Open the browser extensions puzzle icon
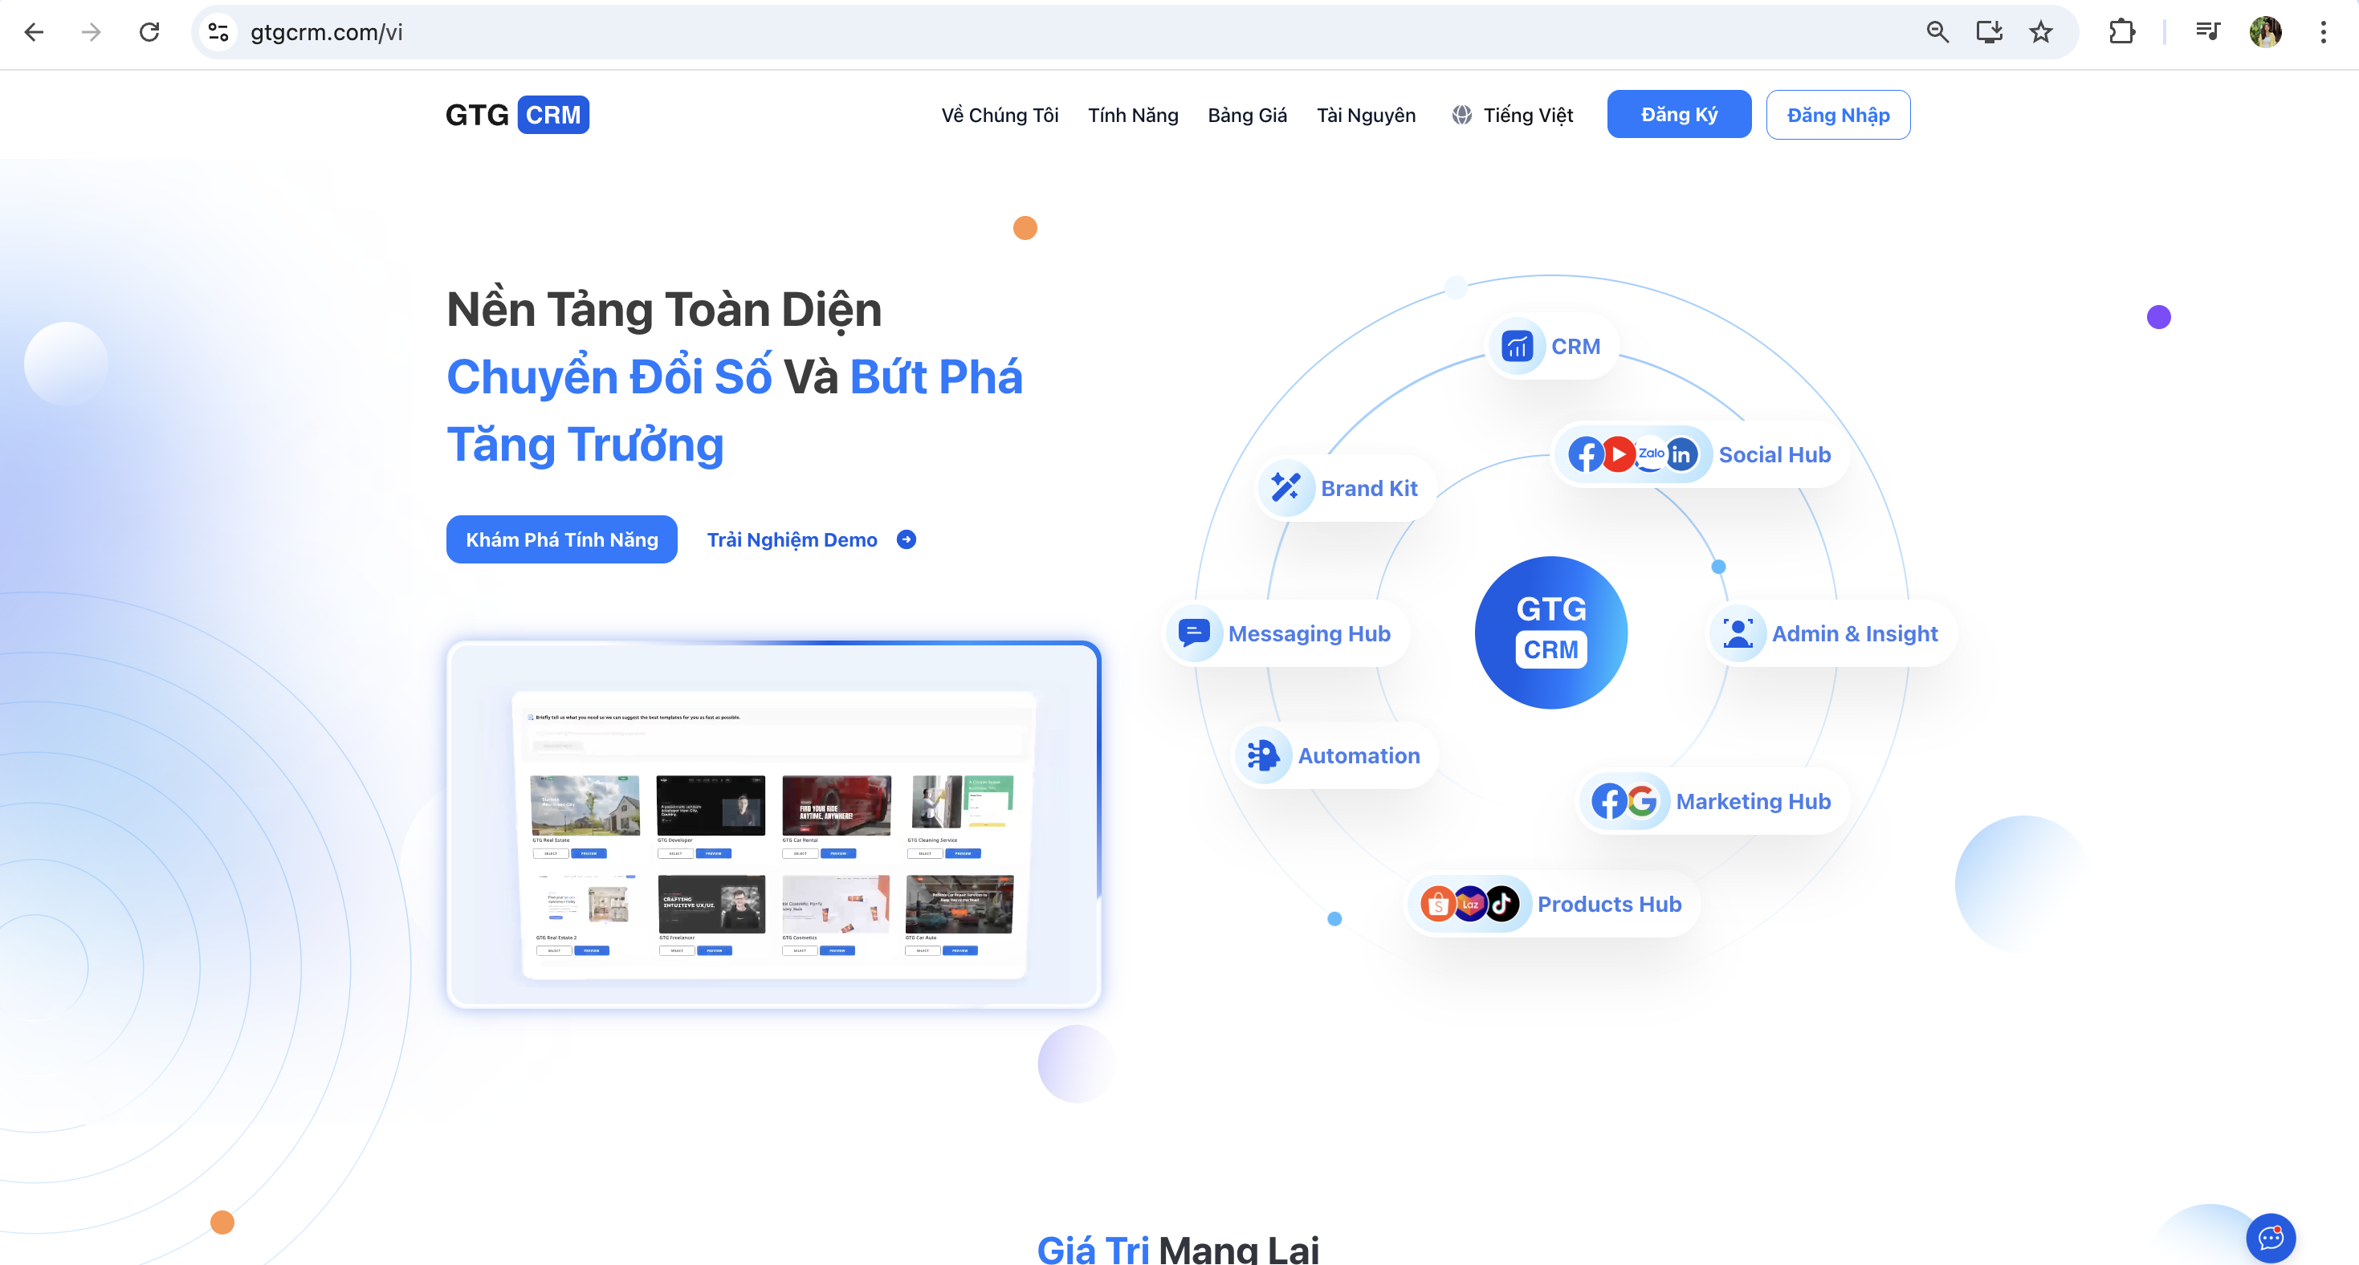This screenshot has width=2359, height=1265. pyautogui.click(x=2121, y=32)
